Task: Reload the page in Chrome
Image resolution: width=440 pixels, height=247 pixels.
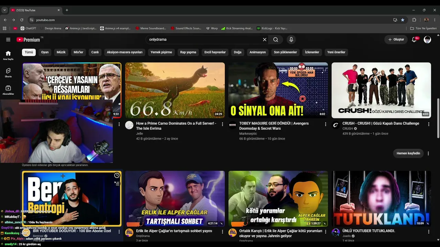Action: 22,20
